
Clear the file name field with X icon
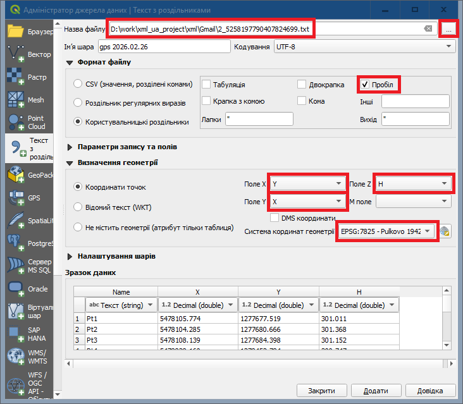click(428, 29)
